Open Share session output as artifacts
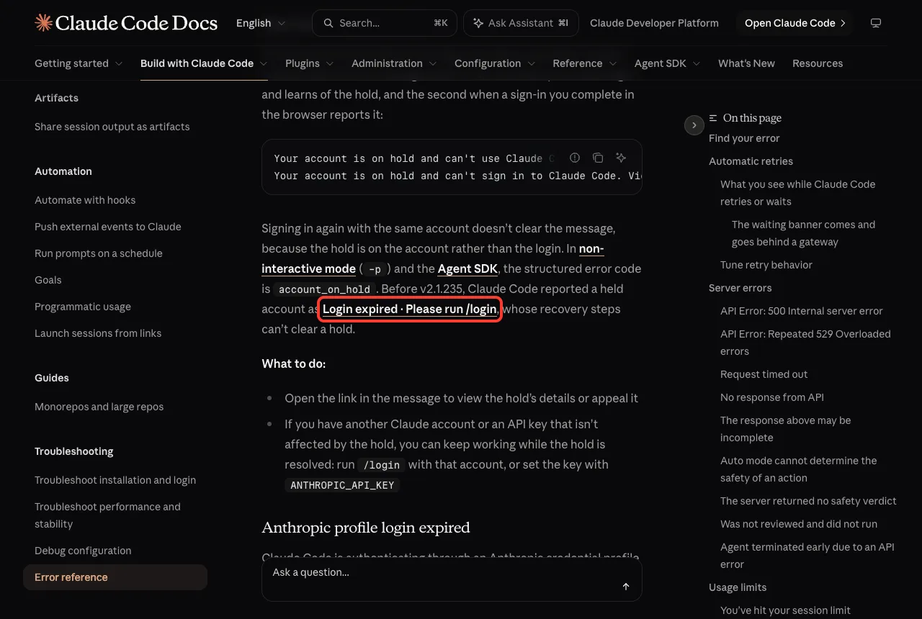The image size is (922, 619). click(x=112, y=127)
